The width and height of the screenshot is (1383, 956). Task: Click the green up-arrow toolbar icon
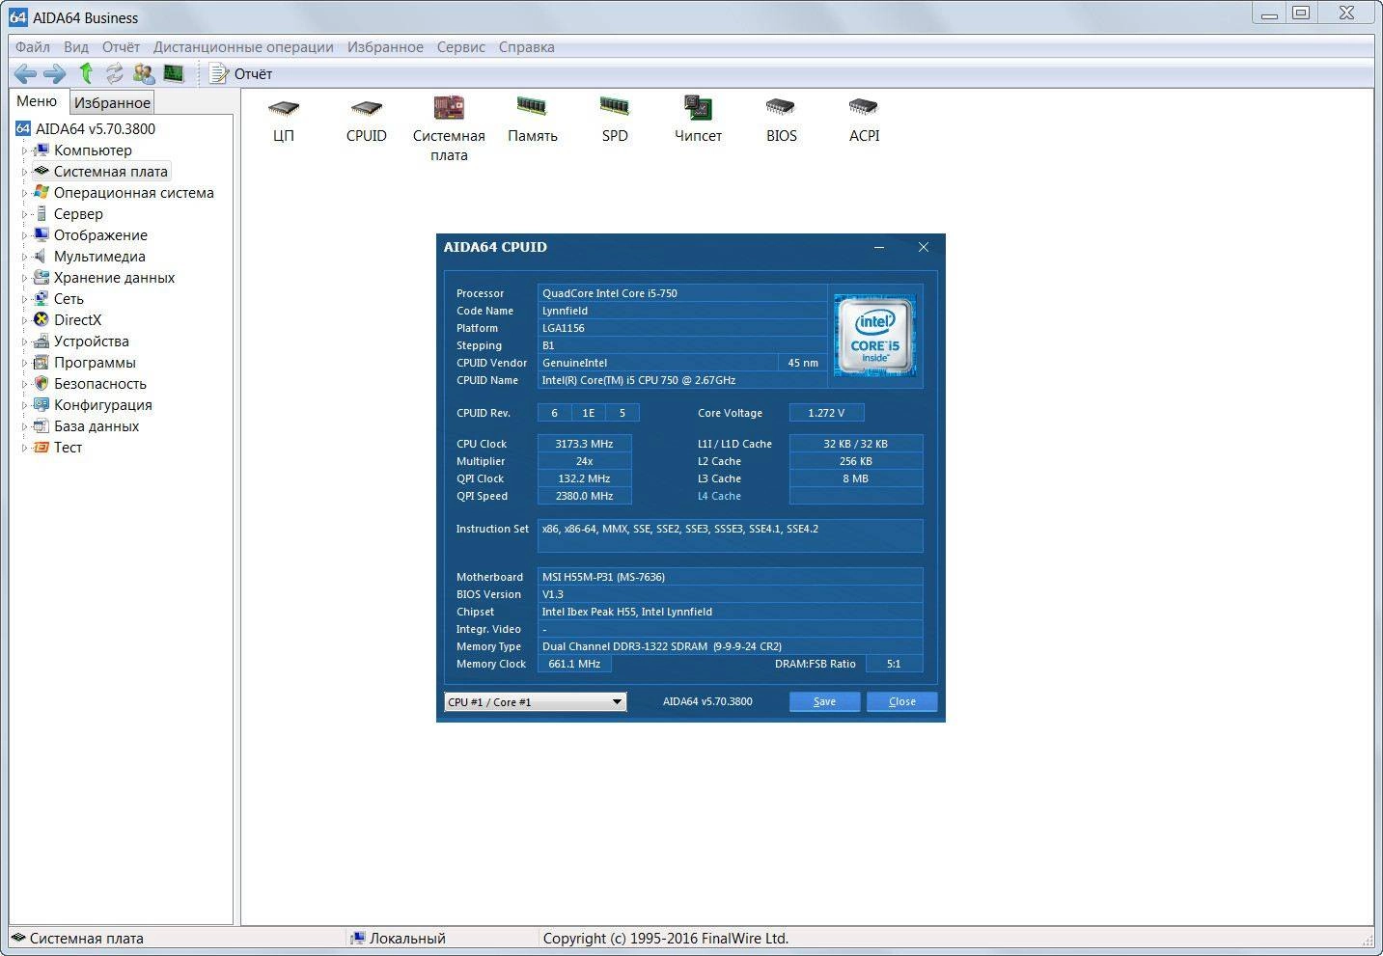coord(86,73)
